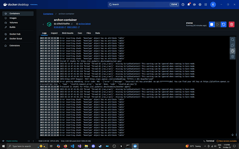Click the Engine running status text
The height and width of the screenshot is (149, 239).
tap(12, 141)
